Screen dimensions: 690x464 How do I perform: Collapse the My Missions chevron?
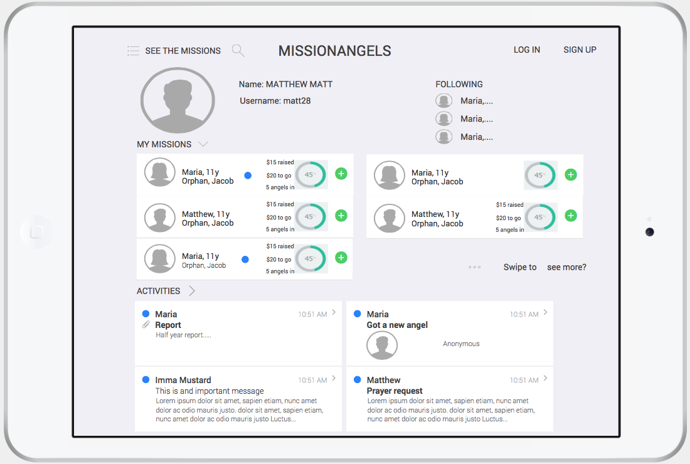click(x=203, y=144)
